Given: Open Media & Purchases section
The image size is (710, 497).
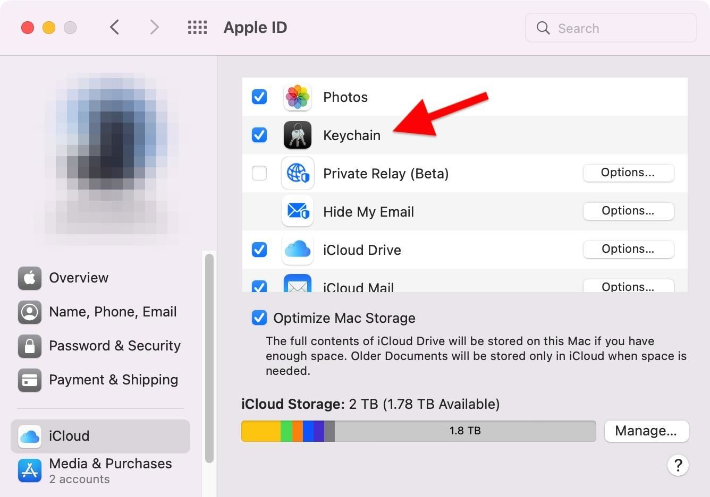Looking at the screenshot, I should pyautogui.click(x=100, y=470).
